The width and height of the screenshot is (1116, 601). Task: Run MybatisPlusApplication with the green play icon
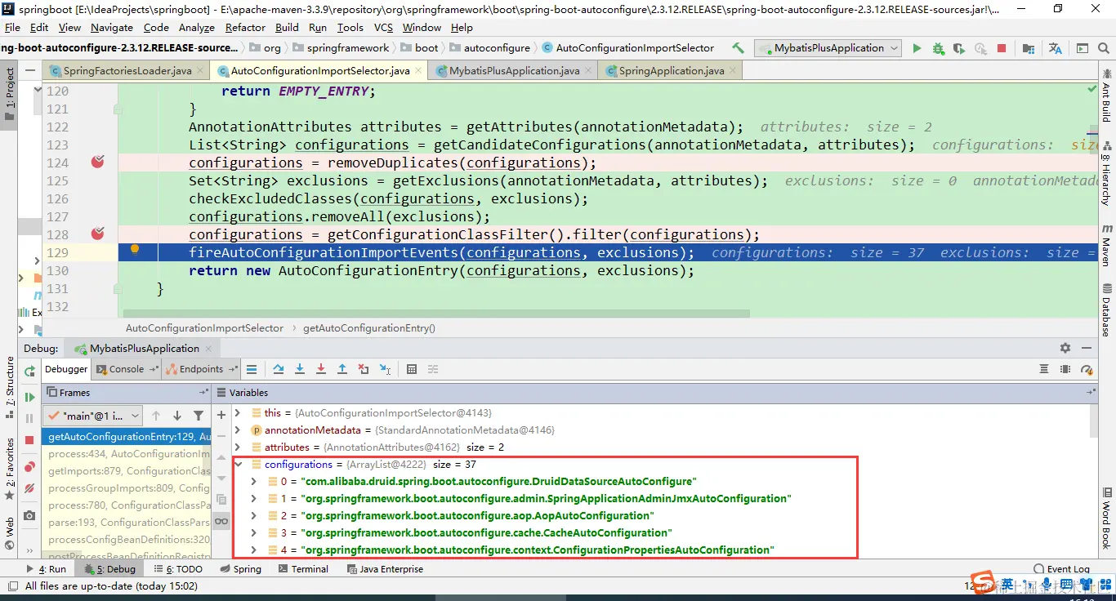(x=917, y=48)
